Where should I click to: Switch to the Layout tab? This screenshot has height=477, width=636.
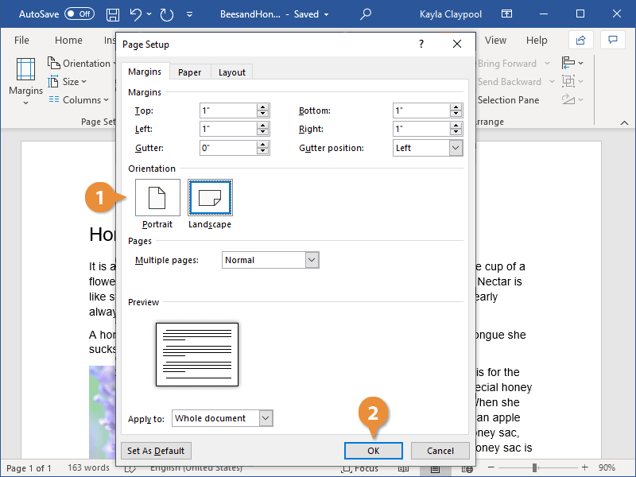click(232, 72)
